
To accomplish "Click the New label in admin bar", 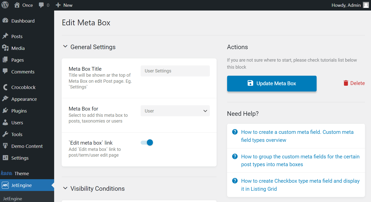I will pyautogui.click(x=68, y=5).
